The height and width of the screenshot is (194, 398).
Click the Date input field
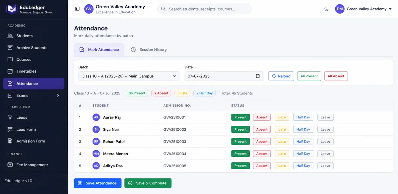224,76
